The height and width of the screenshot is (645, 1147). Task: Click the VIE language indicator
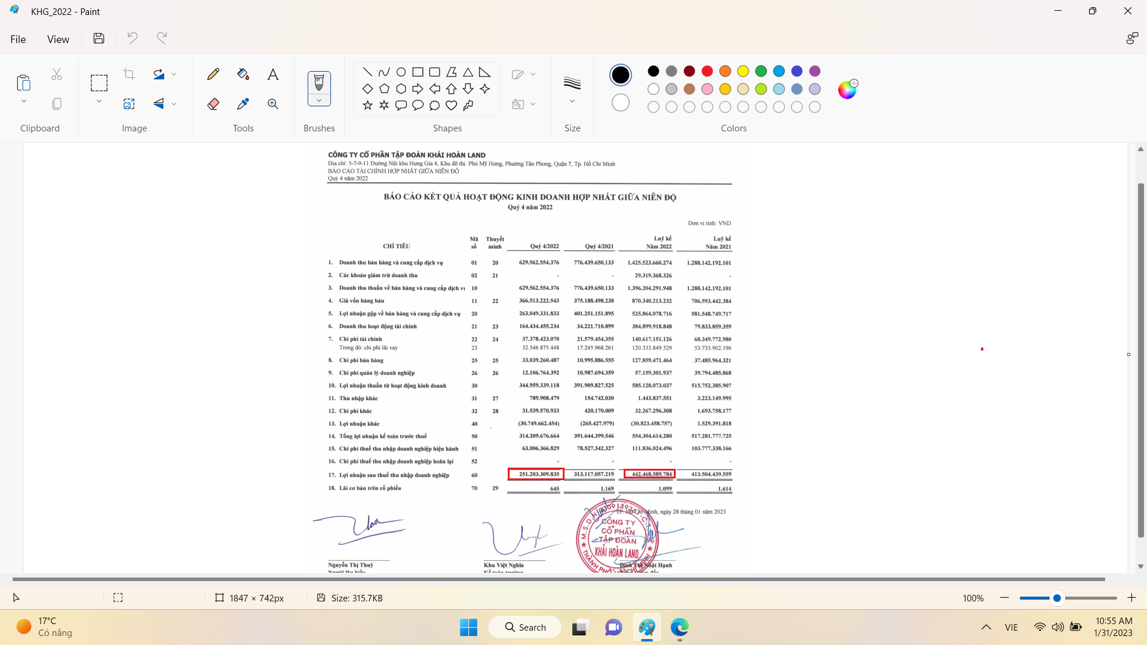[x=1011, y=627]
